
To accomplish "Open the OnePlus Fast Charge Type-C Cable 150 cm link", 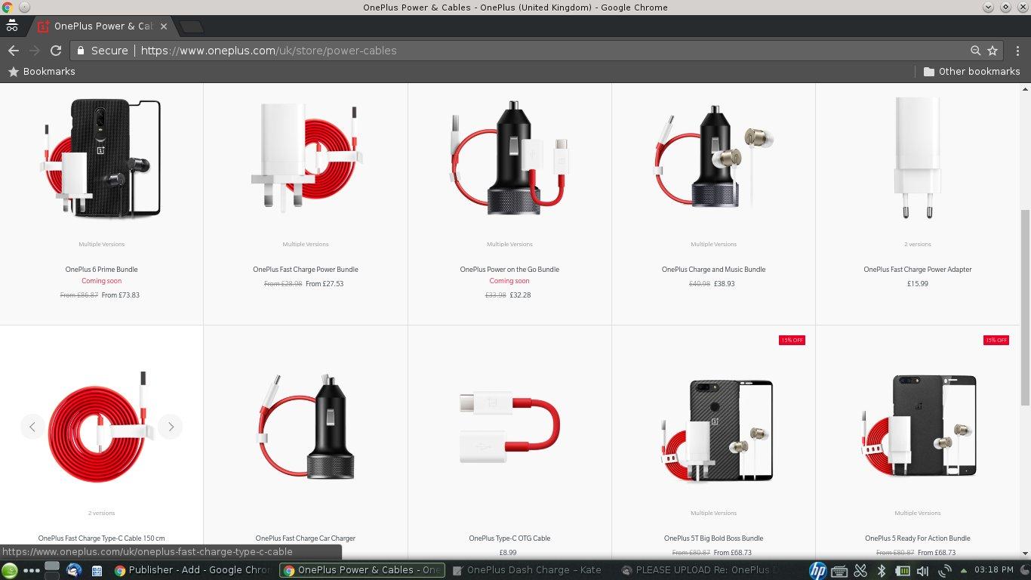I will [x=101, y=538].
